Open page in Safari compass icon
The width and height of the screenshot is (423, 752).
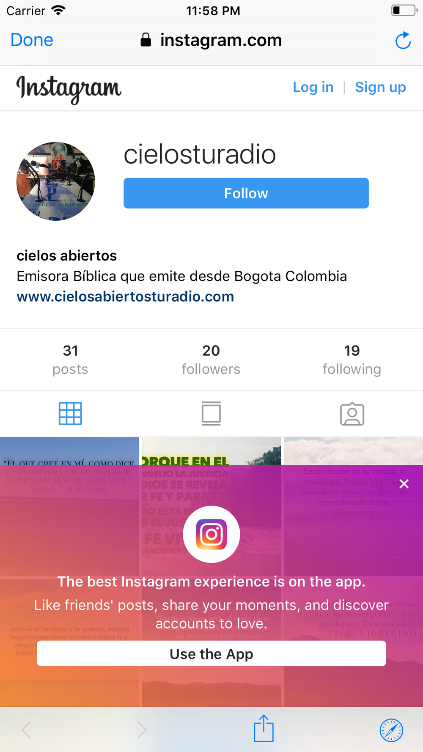tap(391, 730)
